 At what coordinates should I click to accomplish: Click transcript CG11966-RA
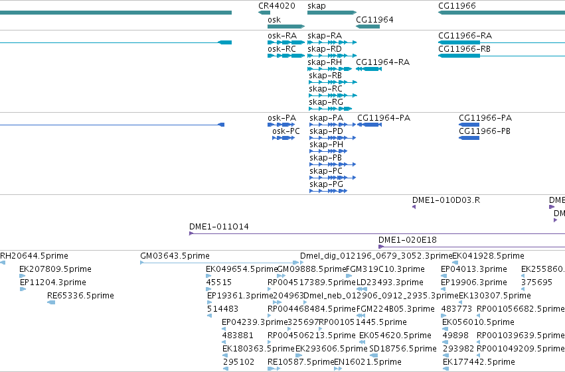point(501,42)
